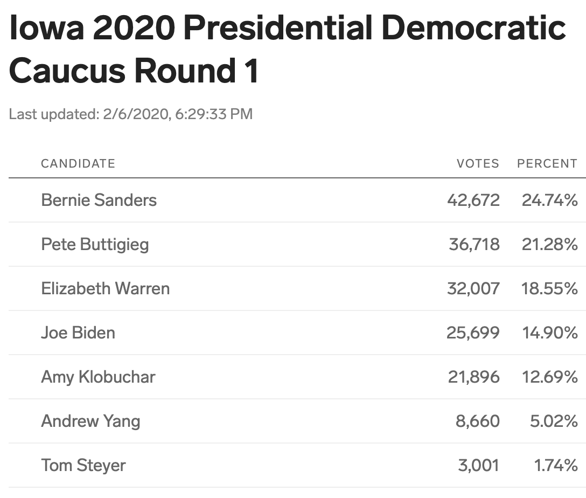586x498 pixels.
Task: Click Tom Steyer's 3,001 vote count
Action: (478, 466)
